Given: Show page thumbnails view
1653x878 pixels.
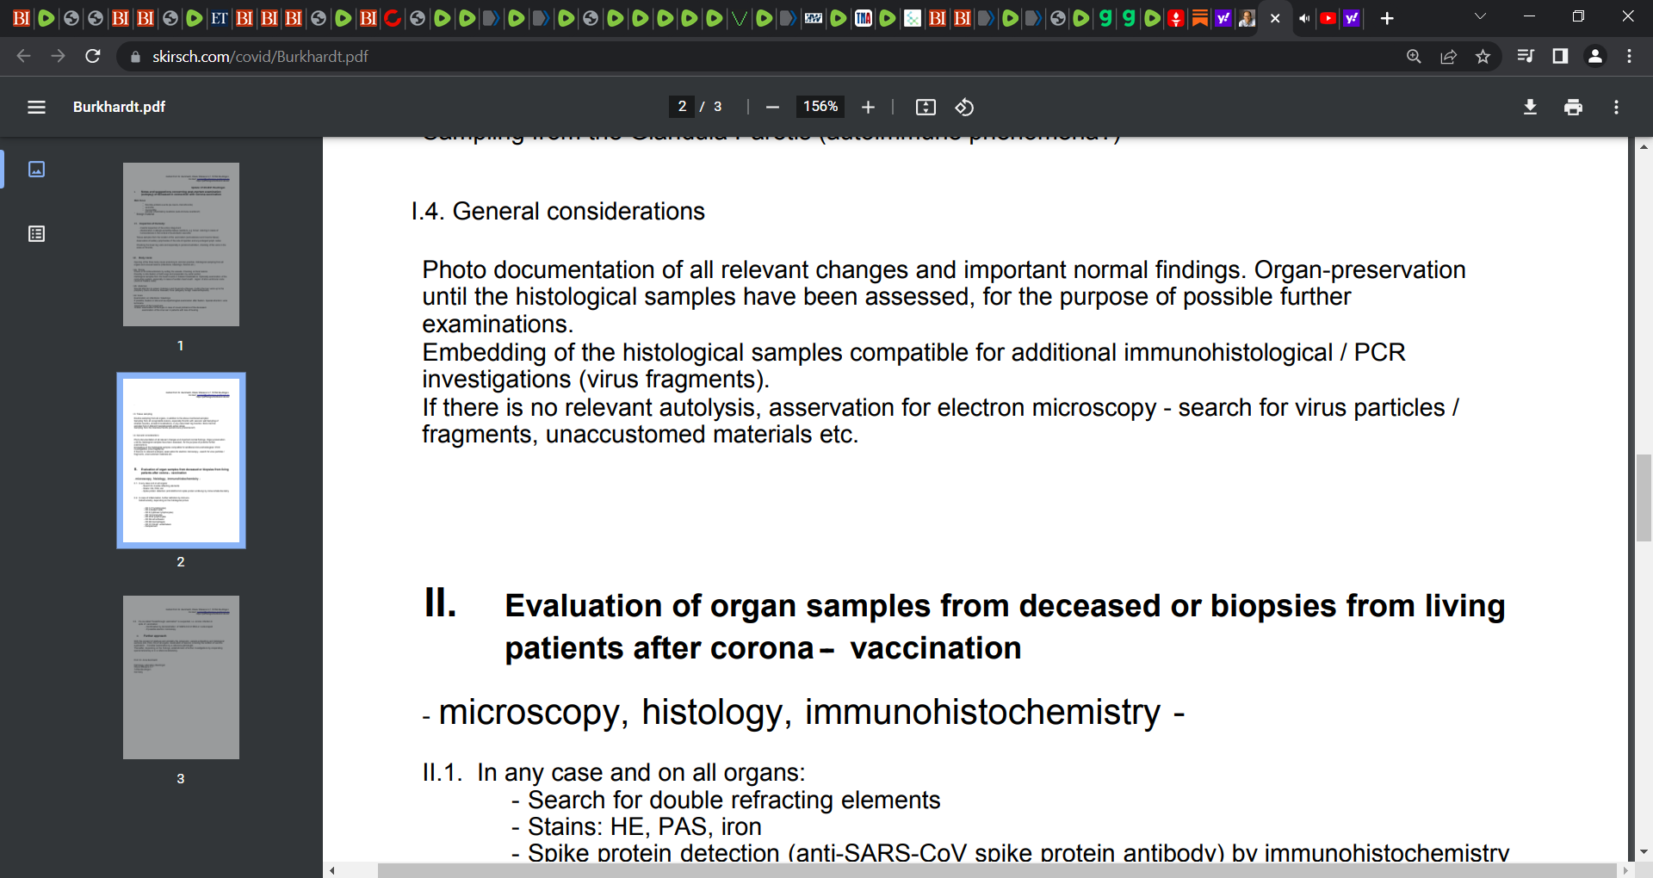Looking at the screenshot, I should [x=36, y=169].
